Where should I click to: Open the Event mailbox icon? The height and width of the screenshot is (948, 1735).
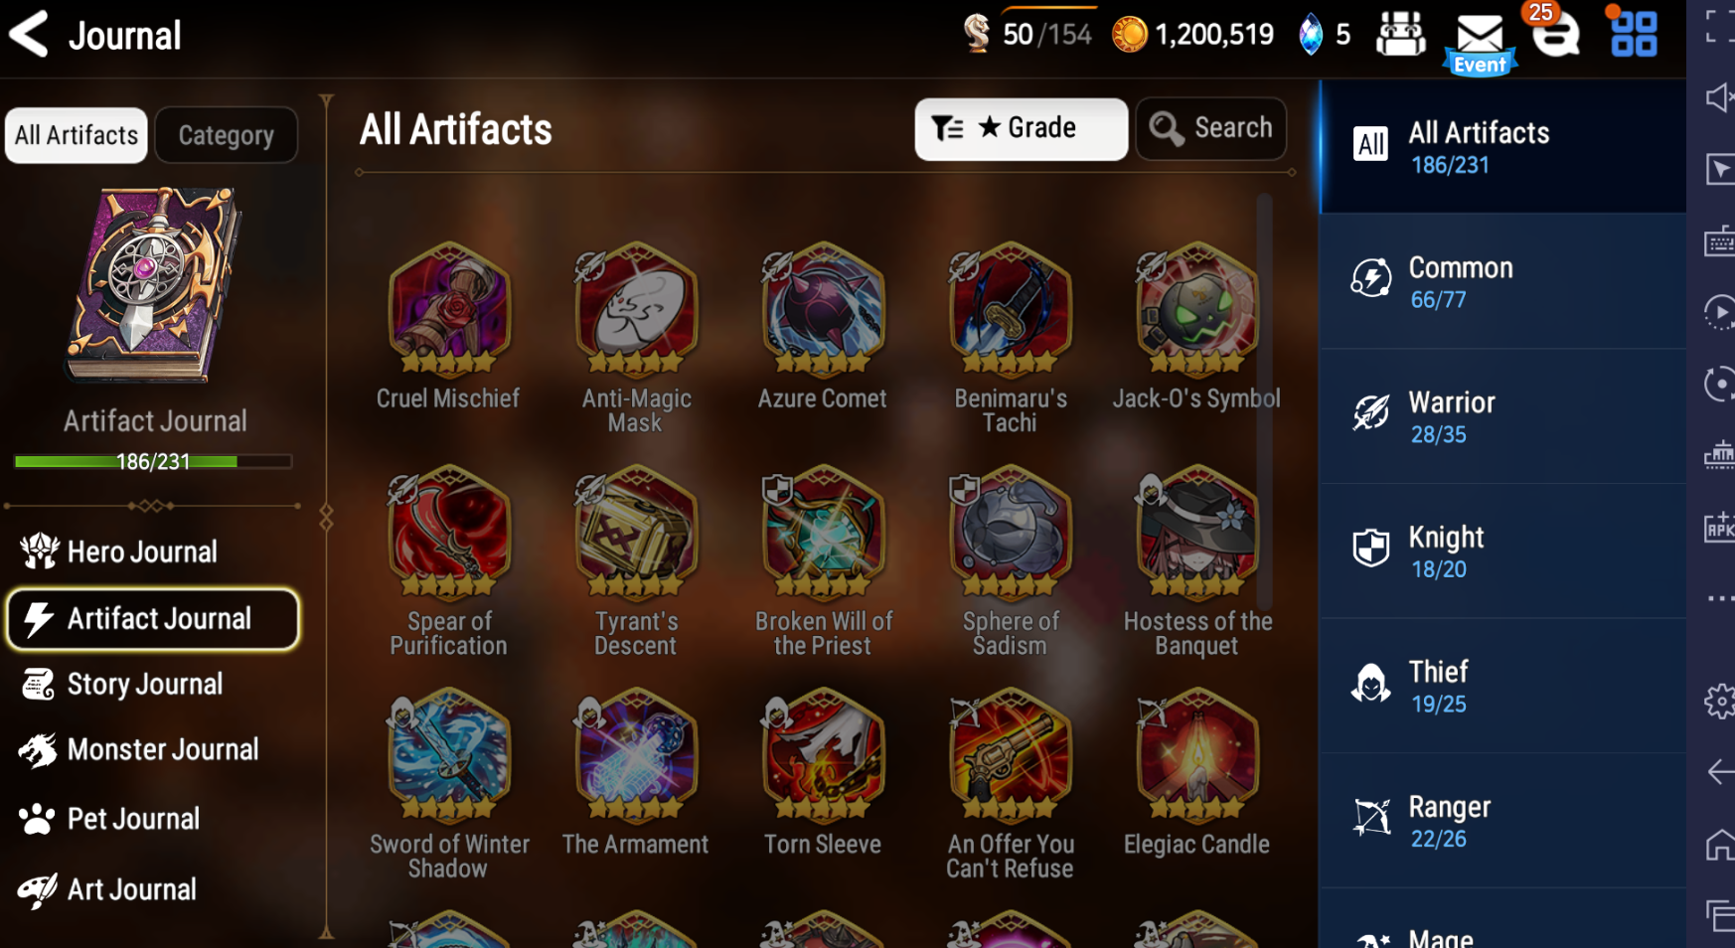click(1479, 43)
